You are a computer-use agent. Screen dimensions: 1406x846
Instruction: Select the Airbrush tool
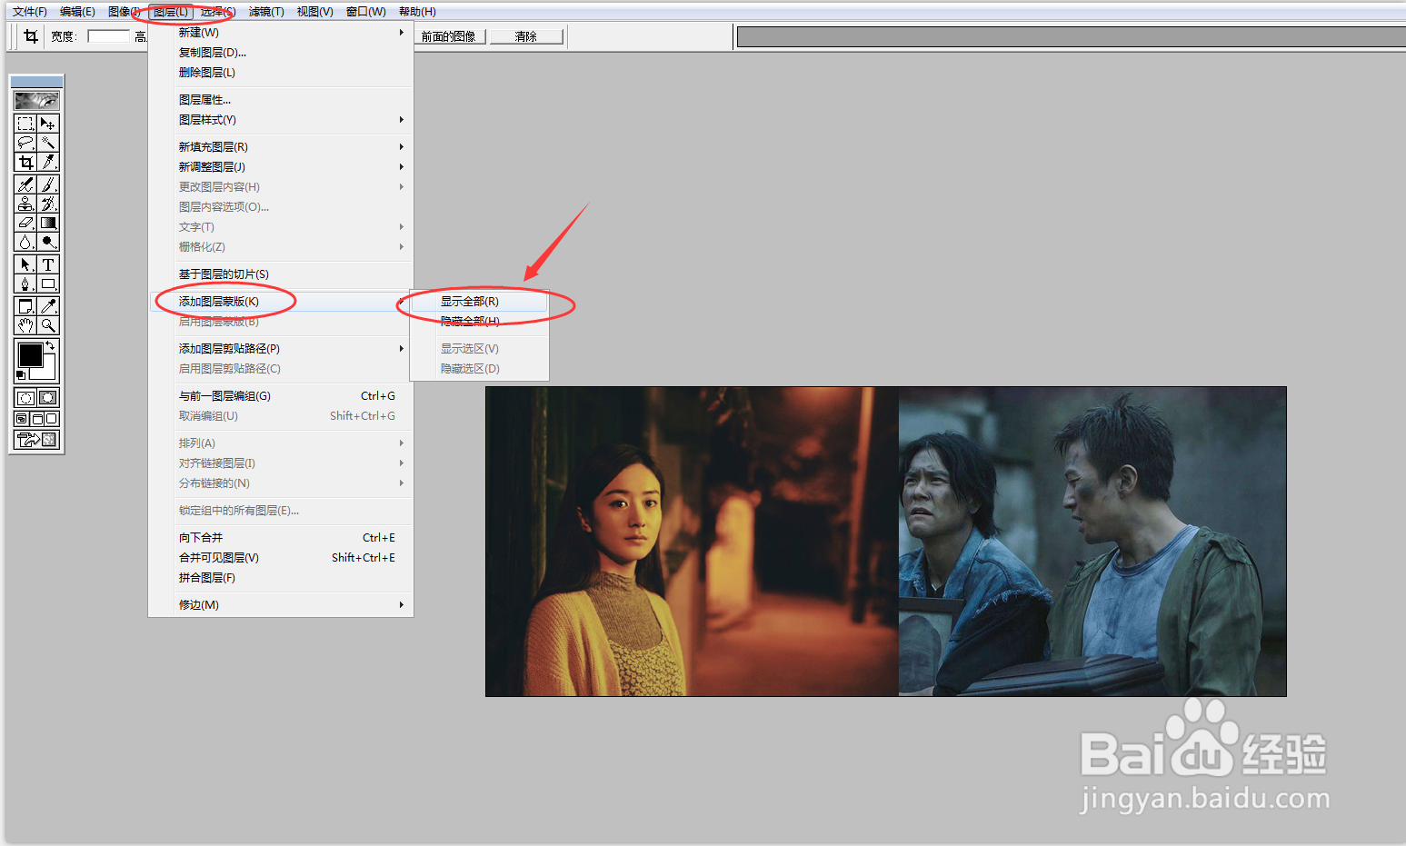(x=25, y=184)
